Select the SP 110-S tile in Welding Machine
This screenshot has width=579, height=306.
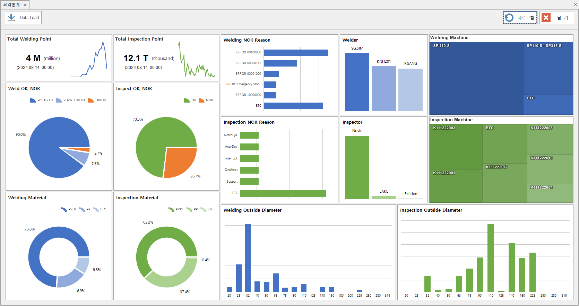[476, 79]
